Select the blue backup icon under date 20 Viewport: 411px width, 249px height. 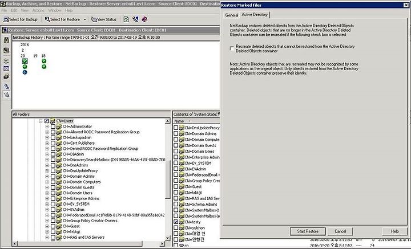point(25,72)
